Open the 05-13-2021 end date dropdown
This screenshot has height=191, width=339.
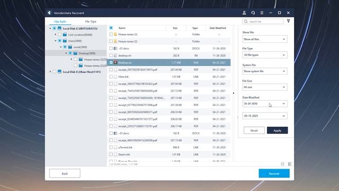click(265, 116)
